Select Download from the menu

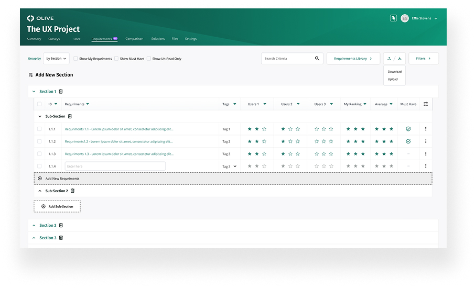point(394,72)
